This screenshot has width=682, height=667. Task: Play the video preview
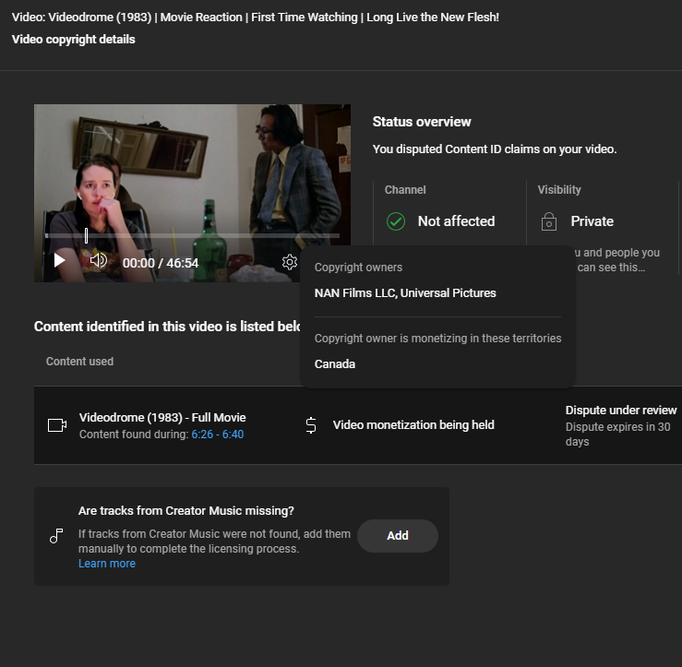[x=59, y=261]
